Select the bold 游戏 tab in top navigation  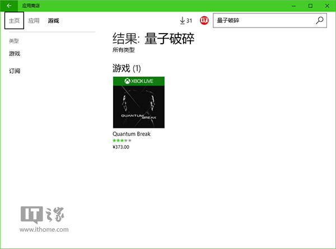click(53, 21)
